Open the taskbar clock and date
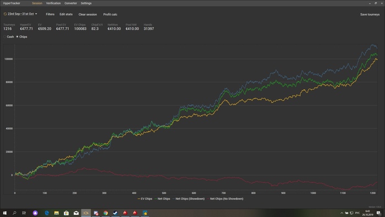 point(367,213)
